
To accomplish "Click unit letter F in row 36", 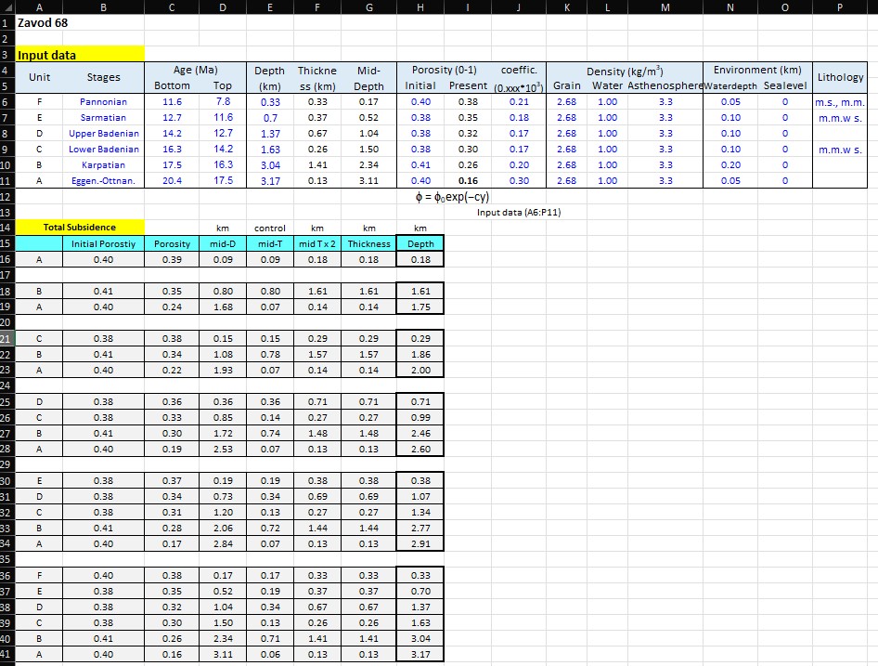I will coord(39,575).
